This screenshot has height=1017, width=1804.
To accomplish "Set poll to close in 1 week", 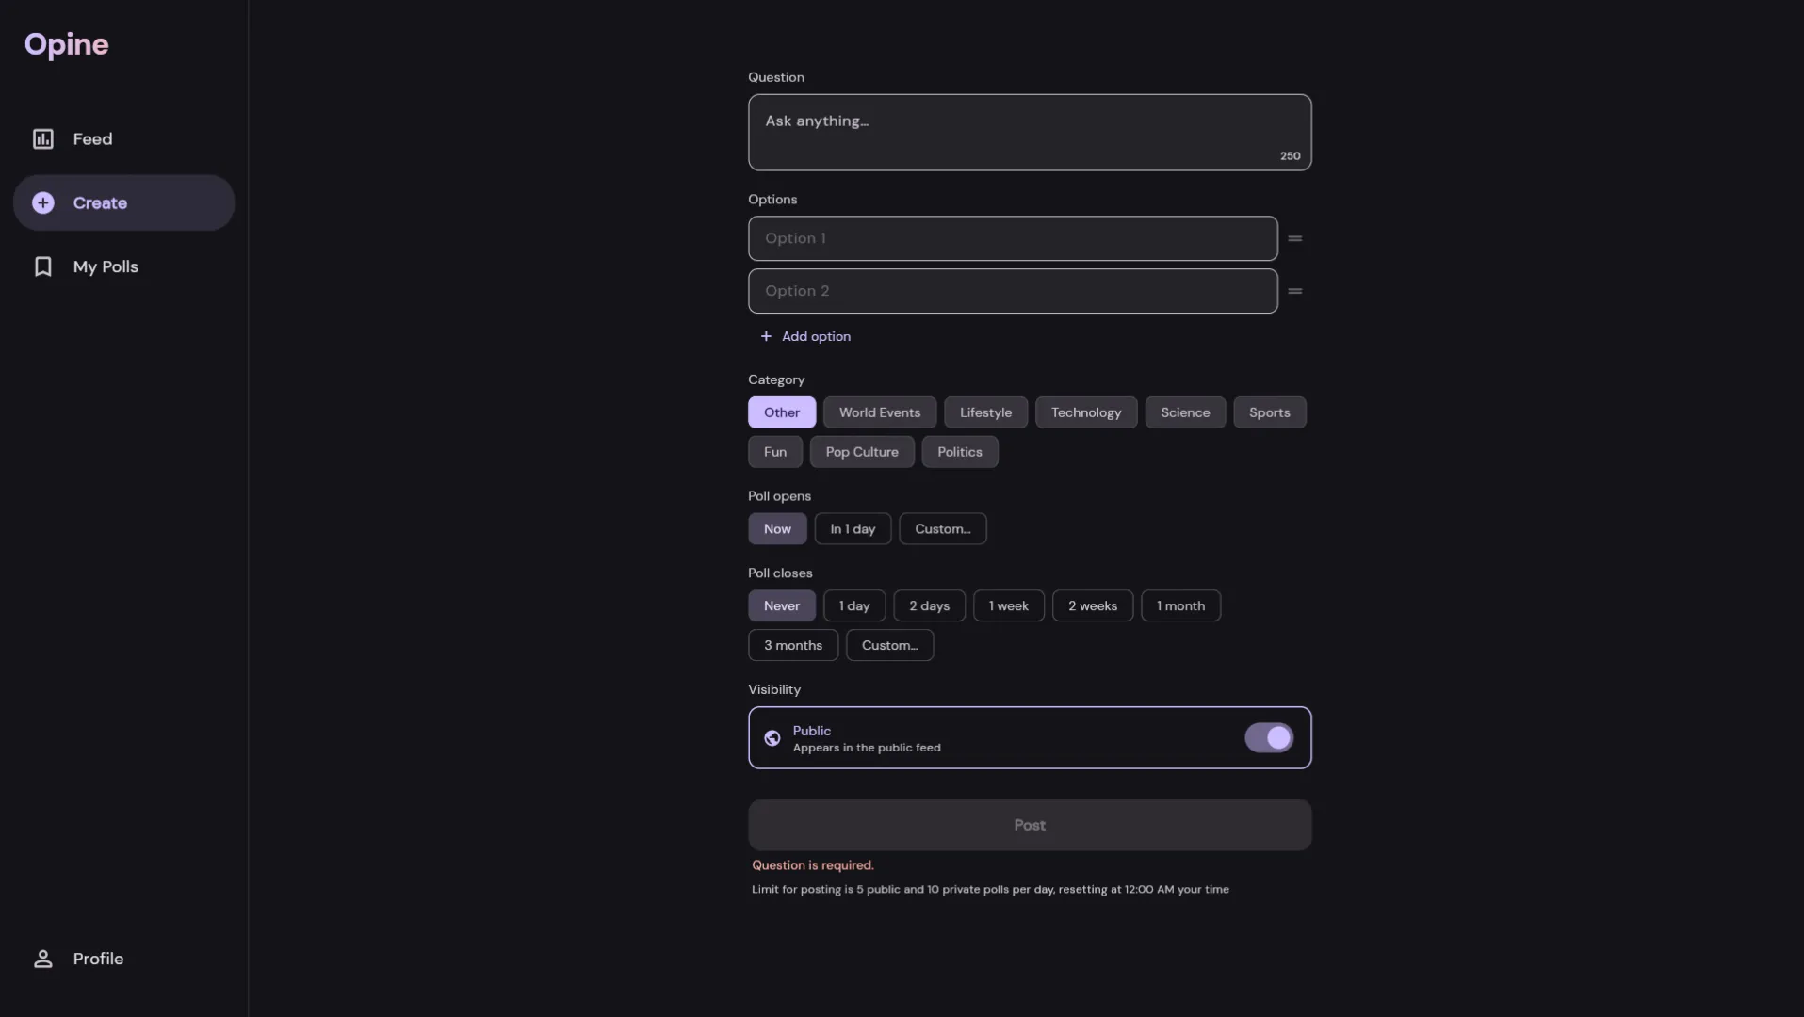I will click(1009, 606).
